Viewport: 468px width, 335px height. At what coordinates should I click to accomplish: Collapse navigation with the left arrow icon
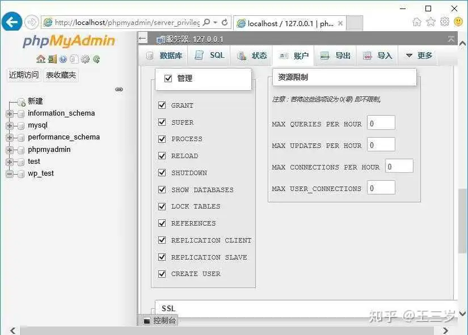point(142,39)
